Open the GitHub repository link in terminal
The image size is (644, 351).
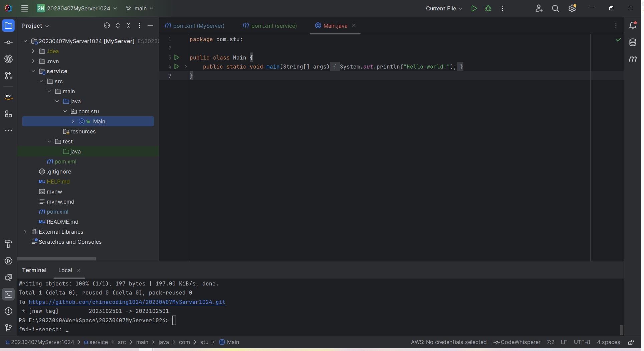coord(127,302)
